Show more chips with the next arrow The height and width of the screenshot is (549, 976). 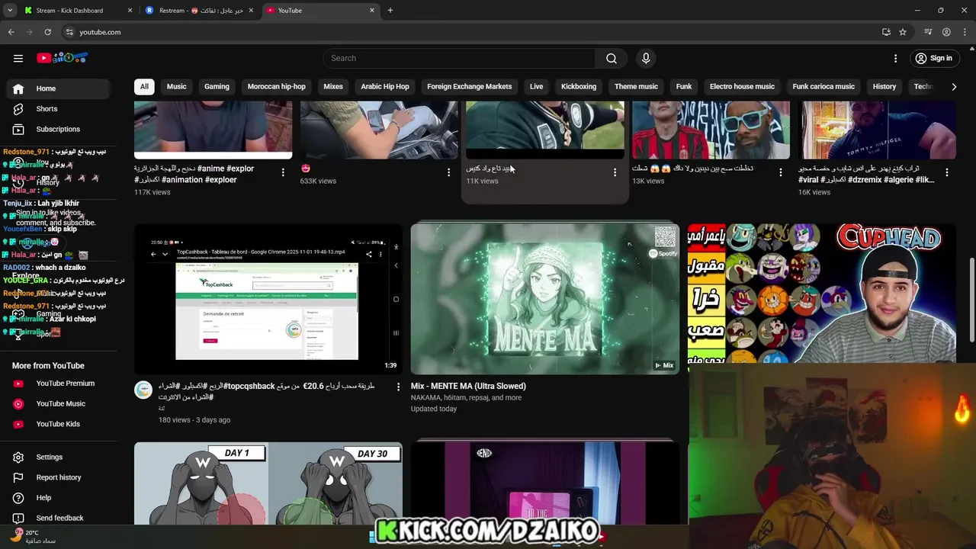pyautogui.click(x=954, y=87)
